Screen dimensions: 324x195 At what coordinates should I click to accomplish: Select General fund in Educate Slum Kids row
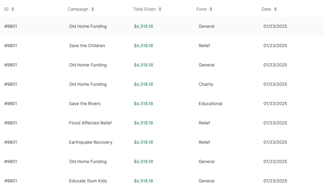pos(206,181)
